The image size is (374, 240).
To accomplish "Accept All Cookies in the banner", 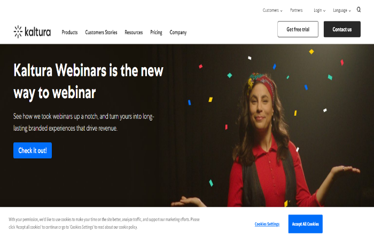I will click(x=305, y=224).
